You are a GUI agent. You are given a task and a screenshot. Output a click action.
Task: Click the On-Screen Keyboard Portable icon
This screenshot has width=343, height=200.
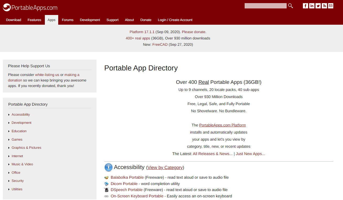pyautogui.click(x=106, y=196)
